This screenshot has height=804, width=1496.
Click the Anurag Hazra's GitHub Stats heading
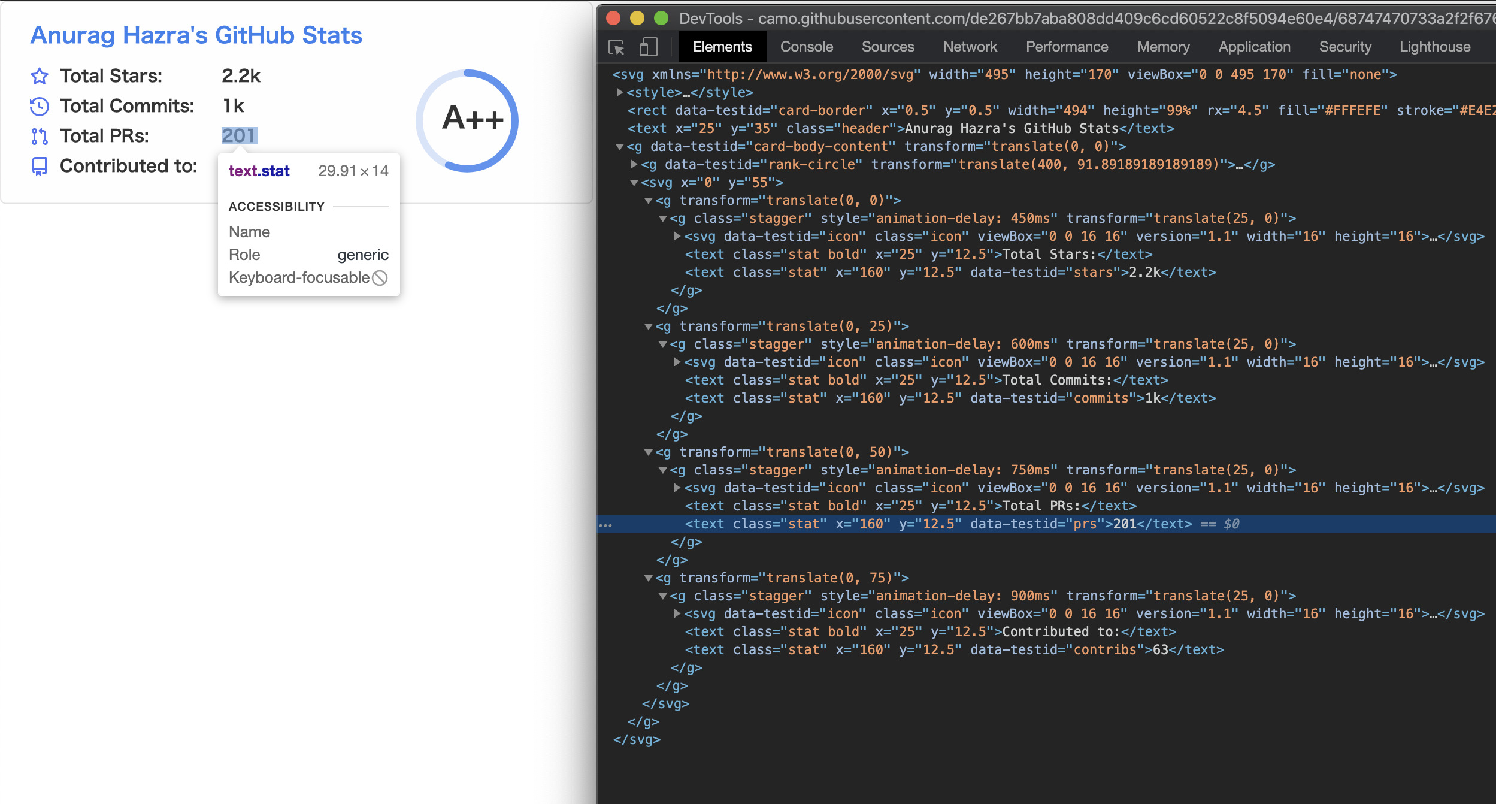click(196, 35)
